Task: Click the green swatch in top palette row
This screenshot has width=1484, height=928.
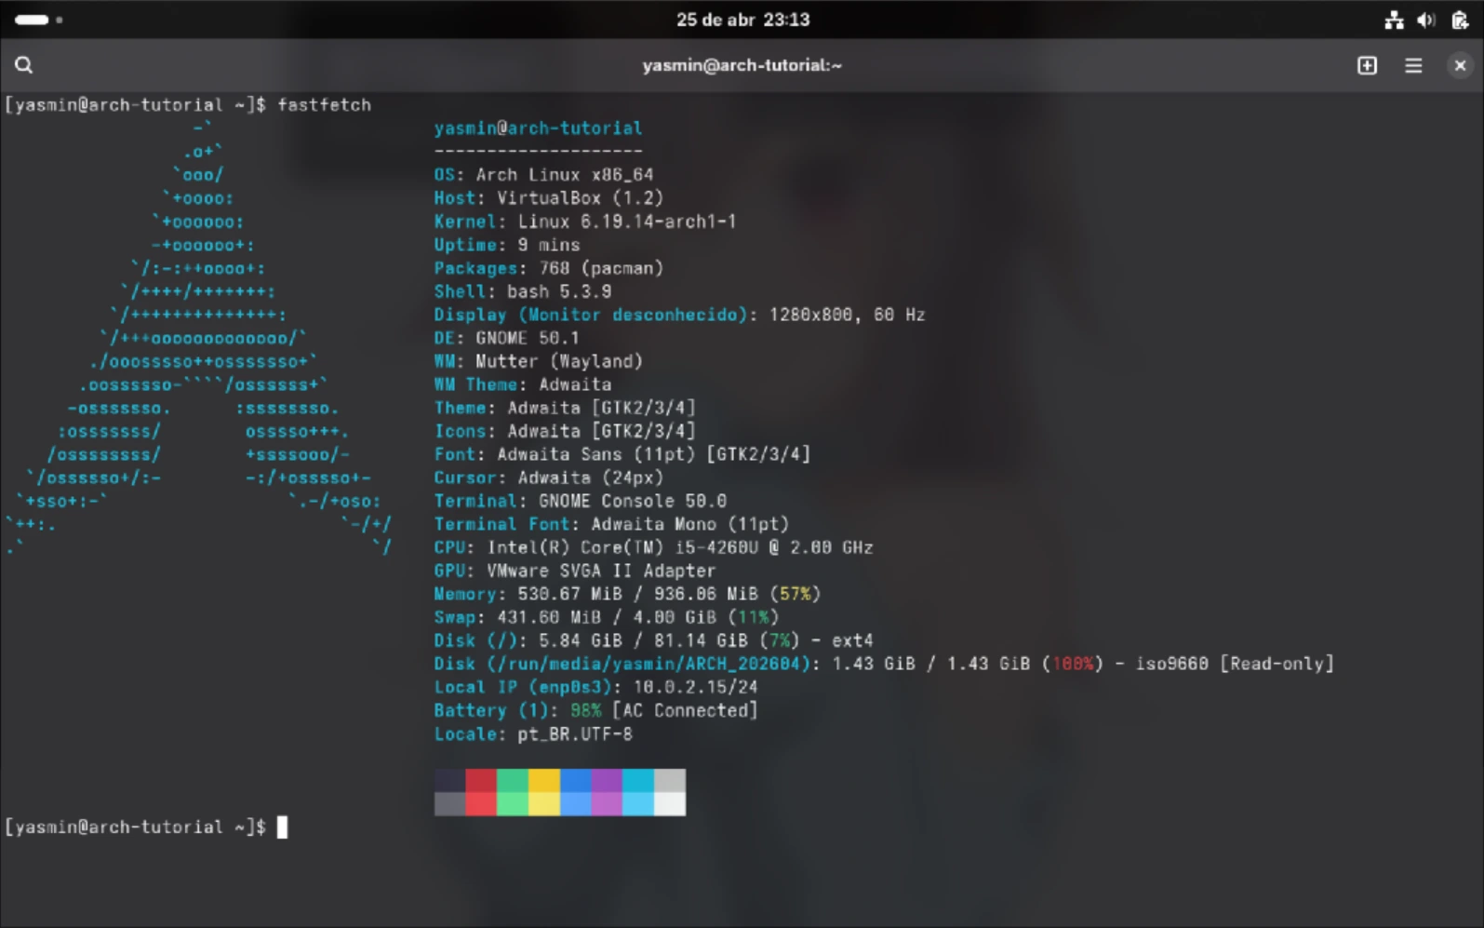Action: 513,780
